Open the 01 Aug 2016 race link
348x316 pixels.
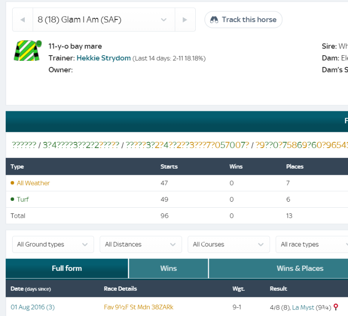coord(33,307)
